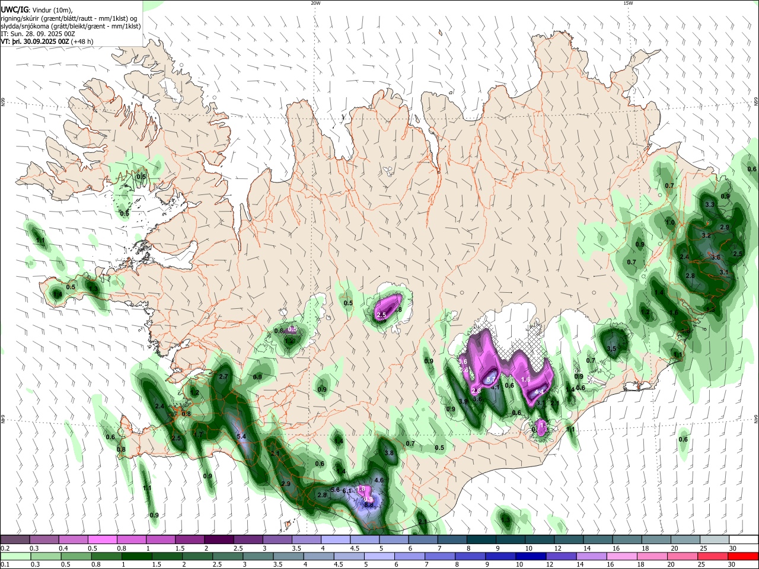The width and height of the screenshot is (759, 569).
Task: Pick the darkest purple 2–2.5 swatch, top row
Action: point(219,540)
